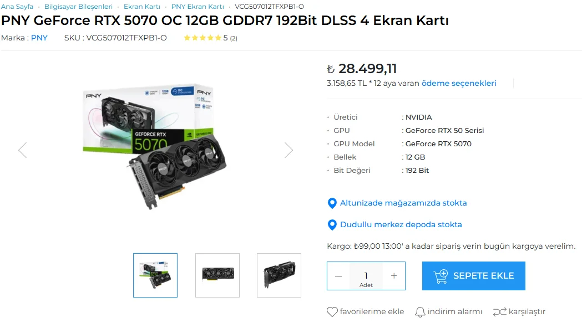
Task: Open the five-star rating reviews
Action: coord(210,38)
